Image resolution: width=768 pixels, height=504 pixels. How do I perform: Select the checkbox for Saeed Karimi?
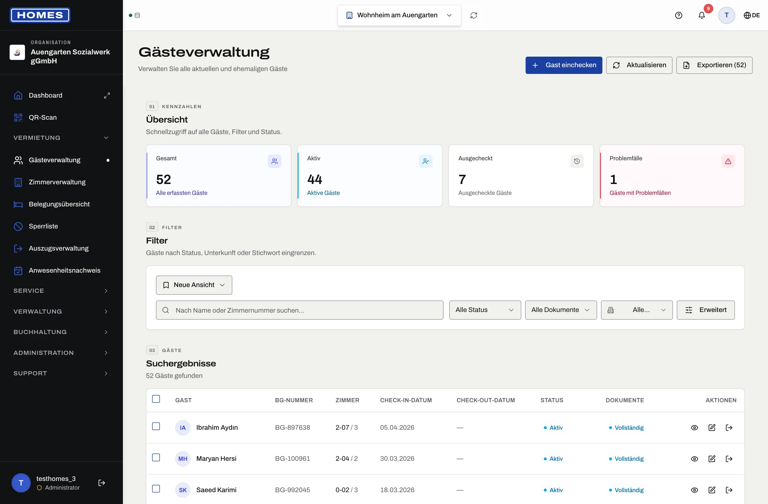156,489
